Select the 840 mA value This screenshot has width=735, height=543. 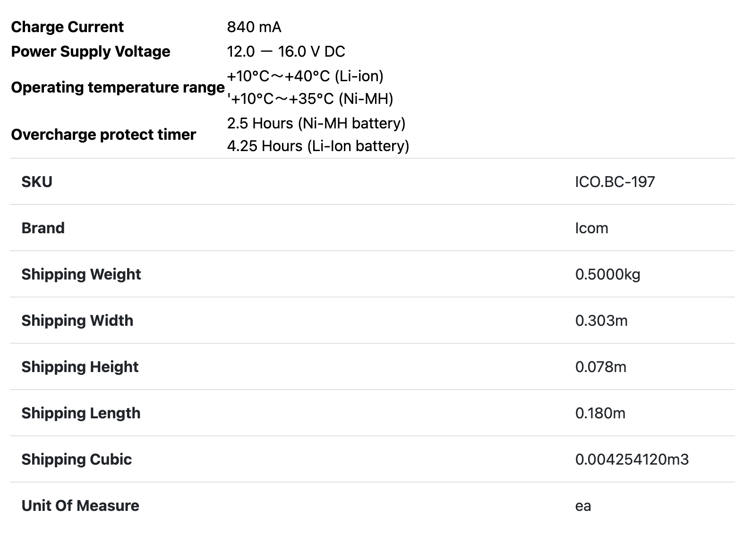pyautogui.click(x=254, y=27)
